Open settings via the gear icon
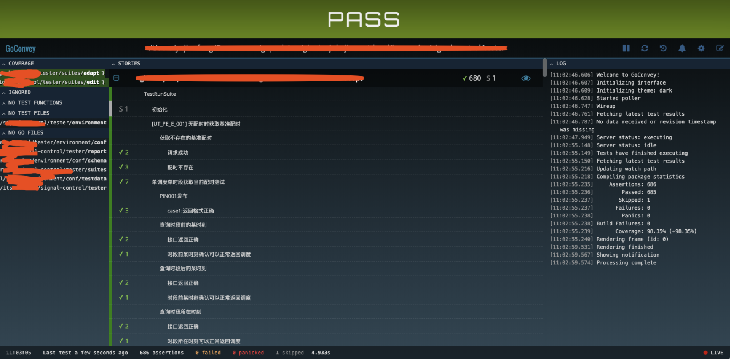 pos(701,48)
